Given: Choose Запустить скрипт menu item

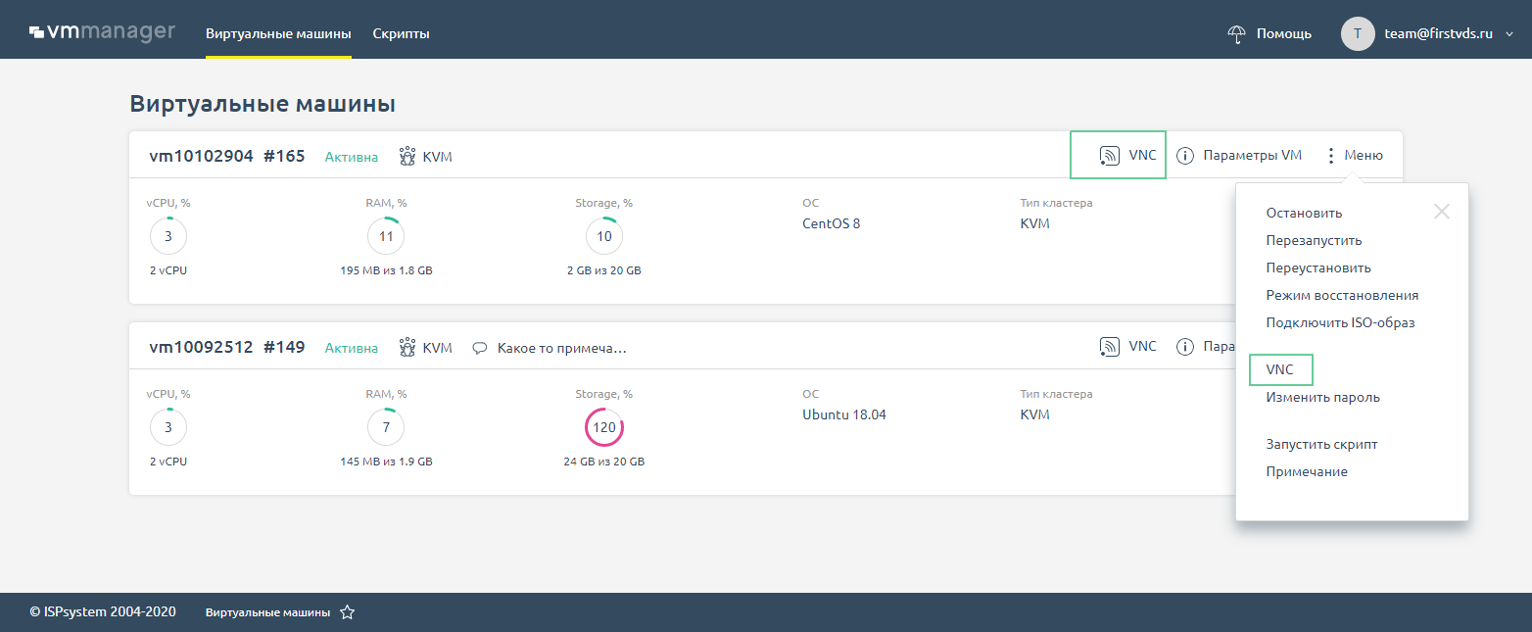Looking at the screenshot, I should (x=1321, y=444).
